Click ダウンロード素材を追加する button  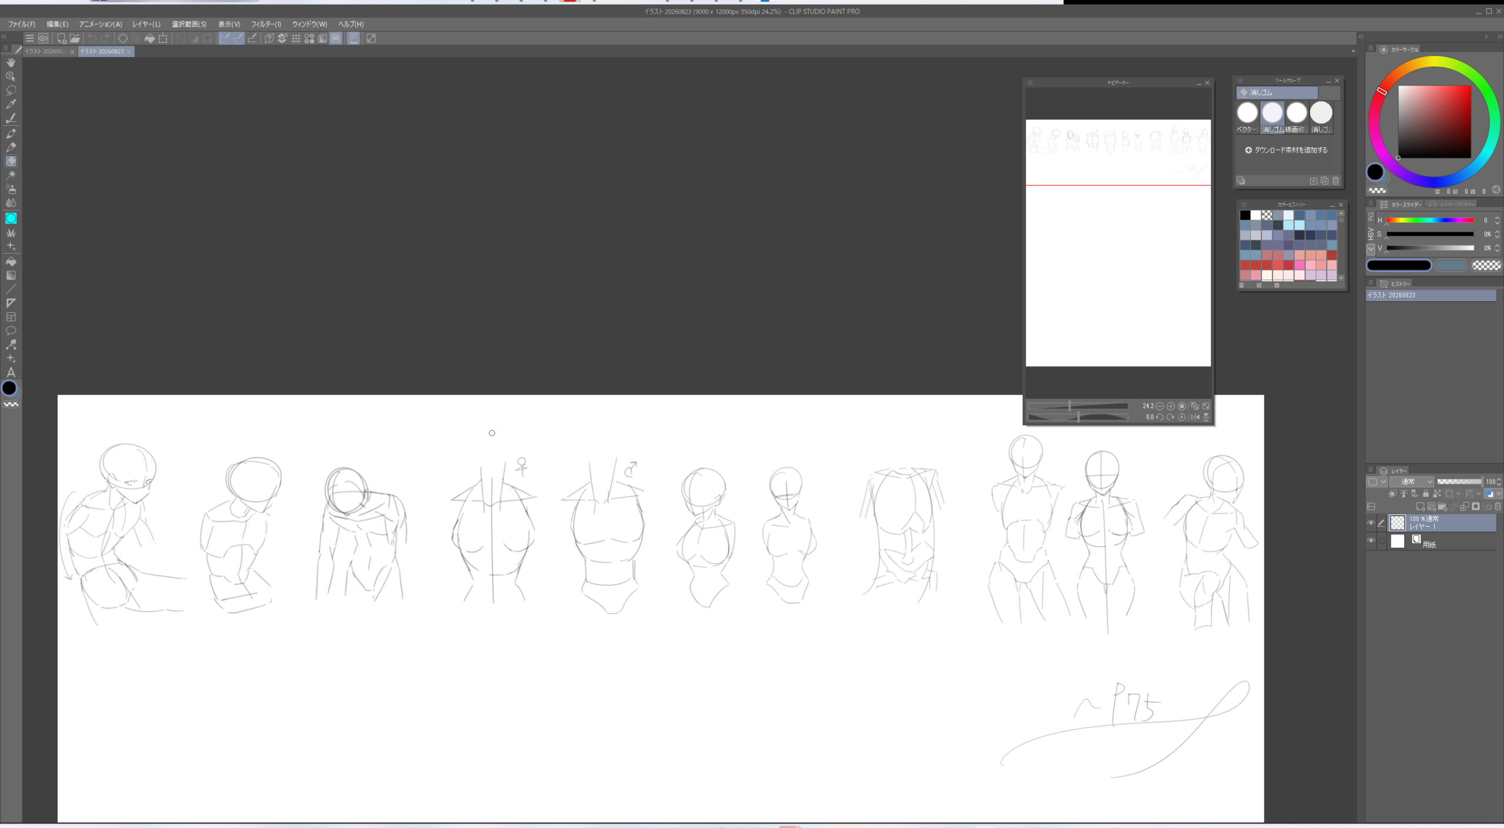1286,150
